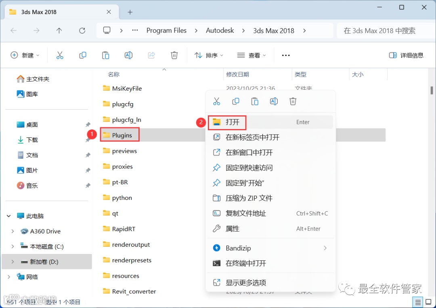
Task: Click Program Files in the address bar
Action: coord(166,31)
